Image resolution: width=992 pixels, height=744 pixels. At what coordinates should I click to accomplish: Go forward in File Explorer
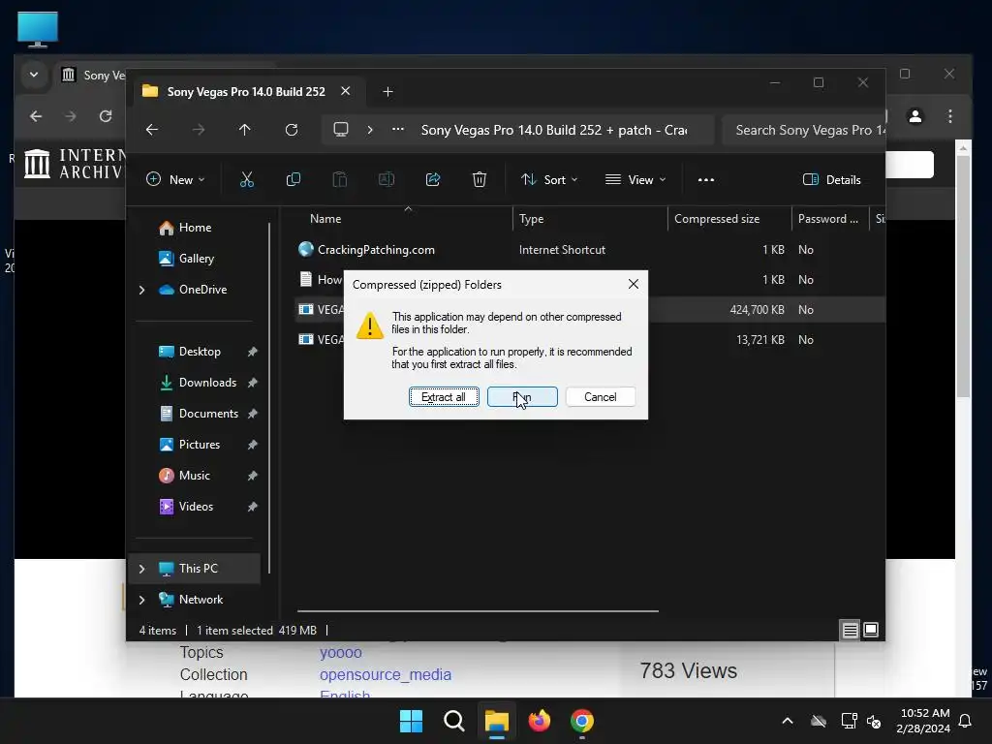[199, 130]
